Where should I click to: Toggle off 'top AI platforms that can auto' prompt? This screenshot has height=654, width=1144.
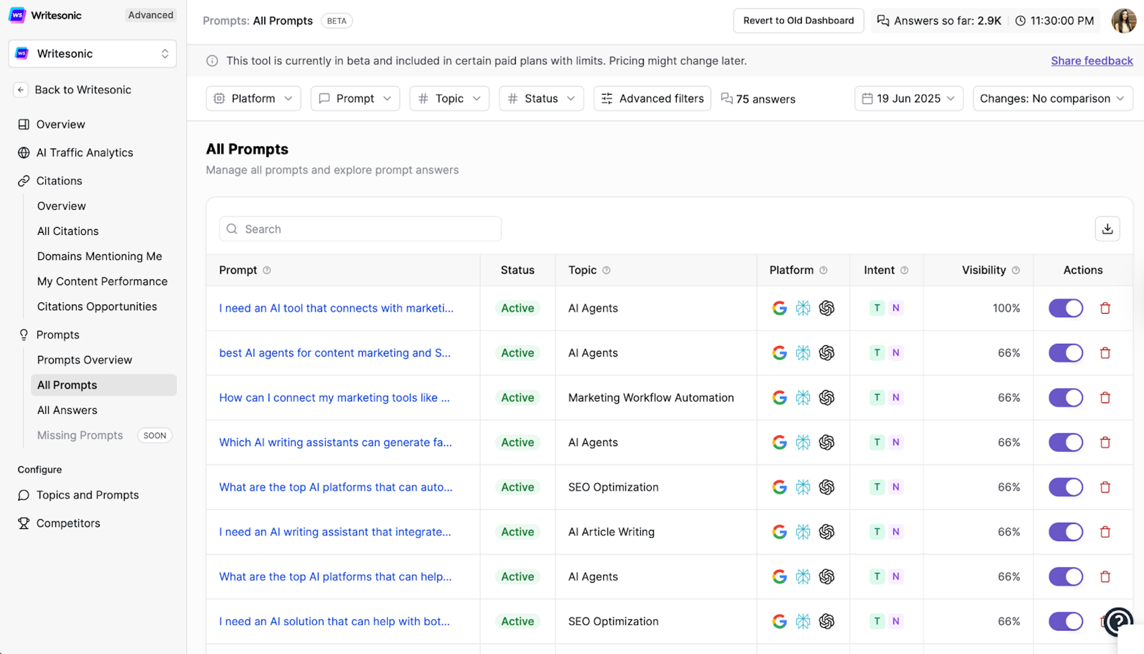coord(1065,487)
